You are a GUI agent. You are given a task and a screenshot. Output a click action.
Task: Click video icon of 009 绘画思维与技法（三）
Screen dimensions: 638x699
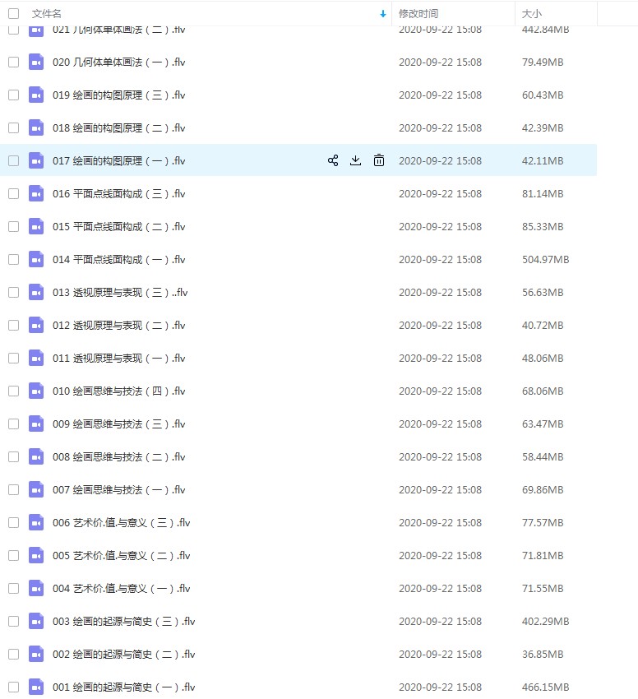36,424
